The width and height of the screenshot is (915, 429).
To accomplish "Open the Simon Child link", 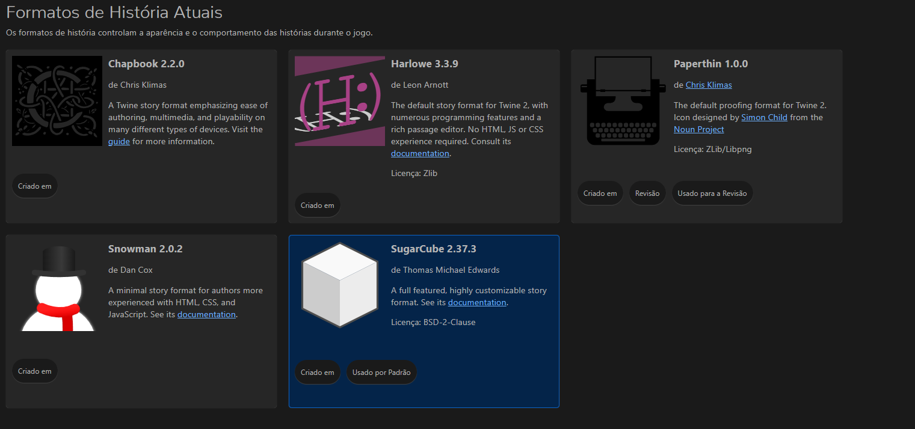I will [x=764, y=117].
